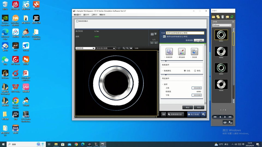Click the thumbnail list vertical scrollbar
The image size is (262, 147).
coord(234,65)
